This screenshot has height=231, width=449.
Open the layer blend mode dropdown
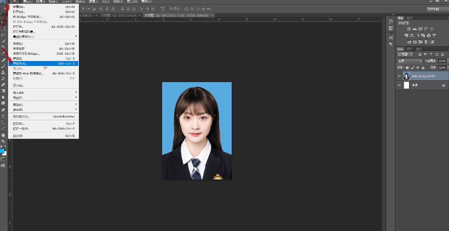pos(409,61)
